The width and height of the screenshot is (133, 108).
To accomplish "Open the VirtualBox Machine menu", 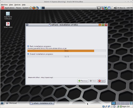I will pos(4,5).
